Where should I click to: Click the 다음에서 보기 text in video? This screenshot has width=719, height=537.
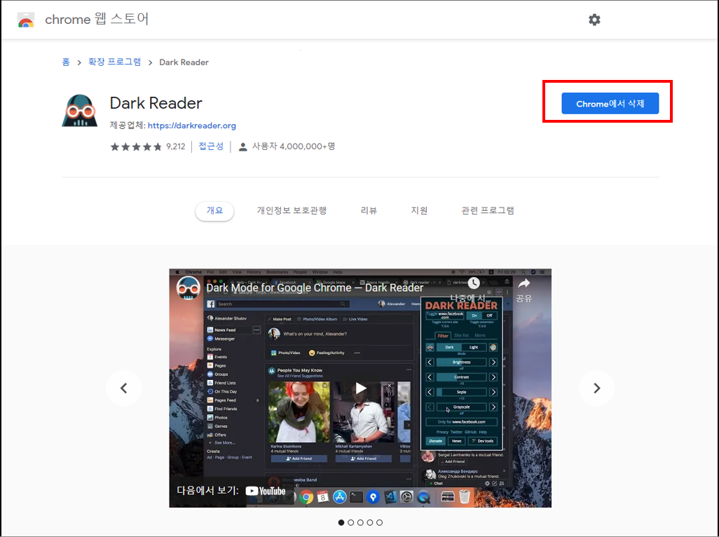207,491
